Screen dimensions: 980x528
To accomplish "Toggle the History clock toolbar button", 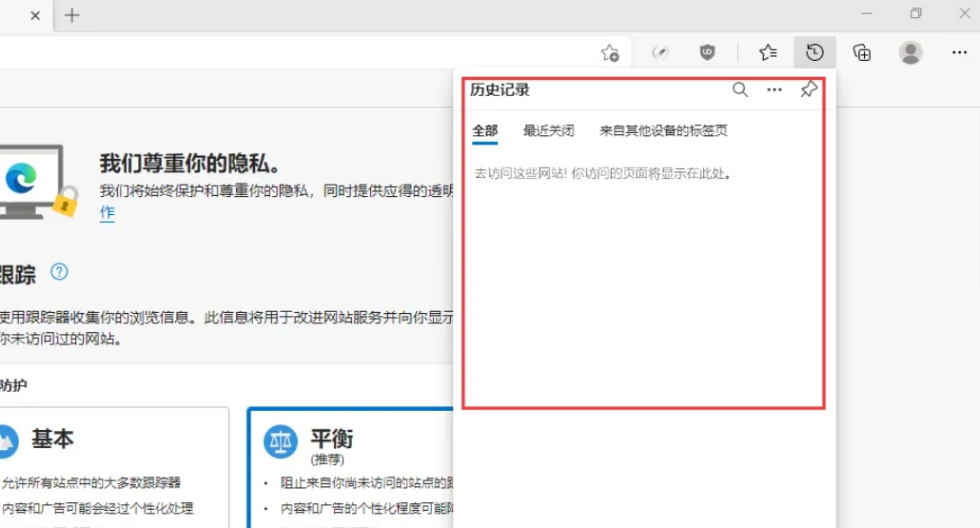I will [x=814, y=52].
